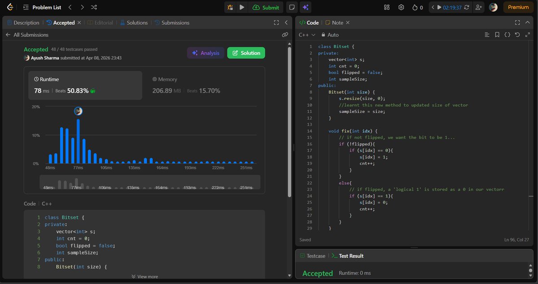The image size is (538, 284).
Task: Open Ayush Sharma's profile link
Action: (x=45, y=58)
